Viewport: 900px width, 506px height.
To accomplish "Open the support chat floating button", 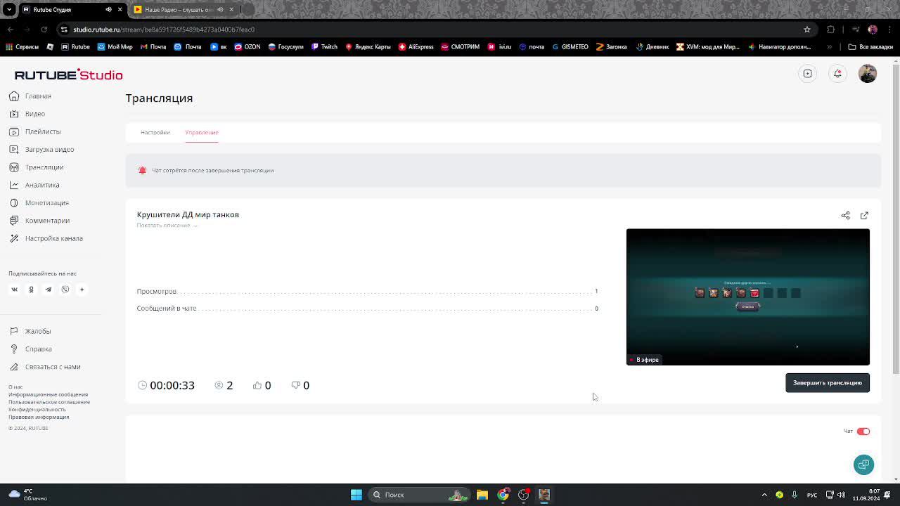I will [x=864, y=465].
